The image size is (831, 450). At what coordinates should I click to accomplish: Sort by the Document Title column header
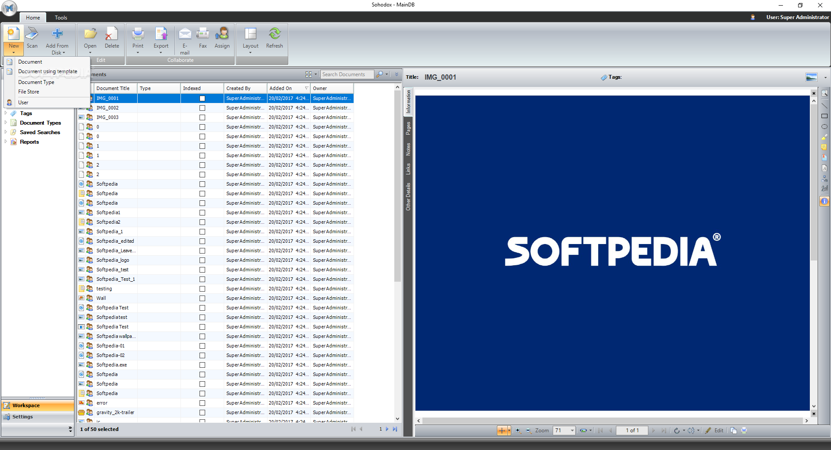(116, 88)
